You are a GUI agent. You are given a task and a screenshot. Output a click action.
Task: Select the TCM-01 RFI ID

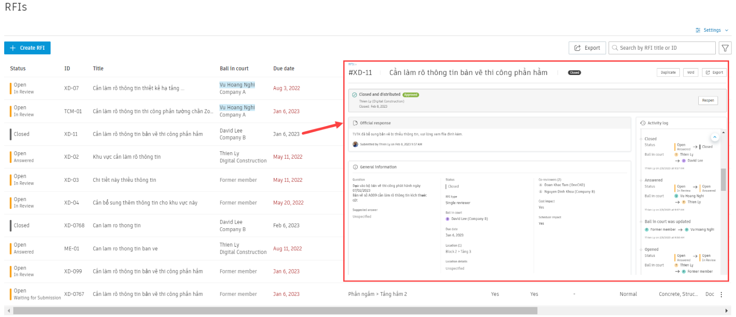tap(73, 111)
